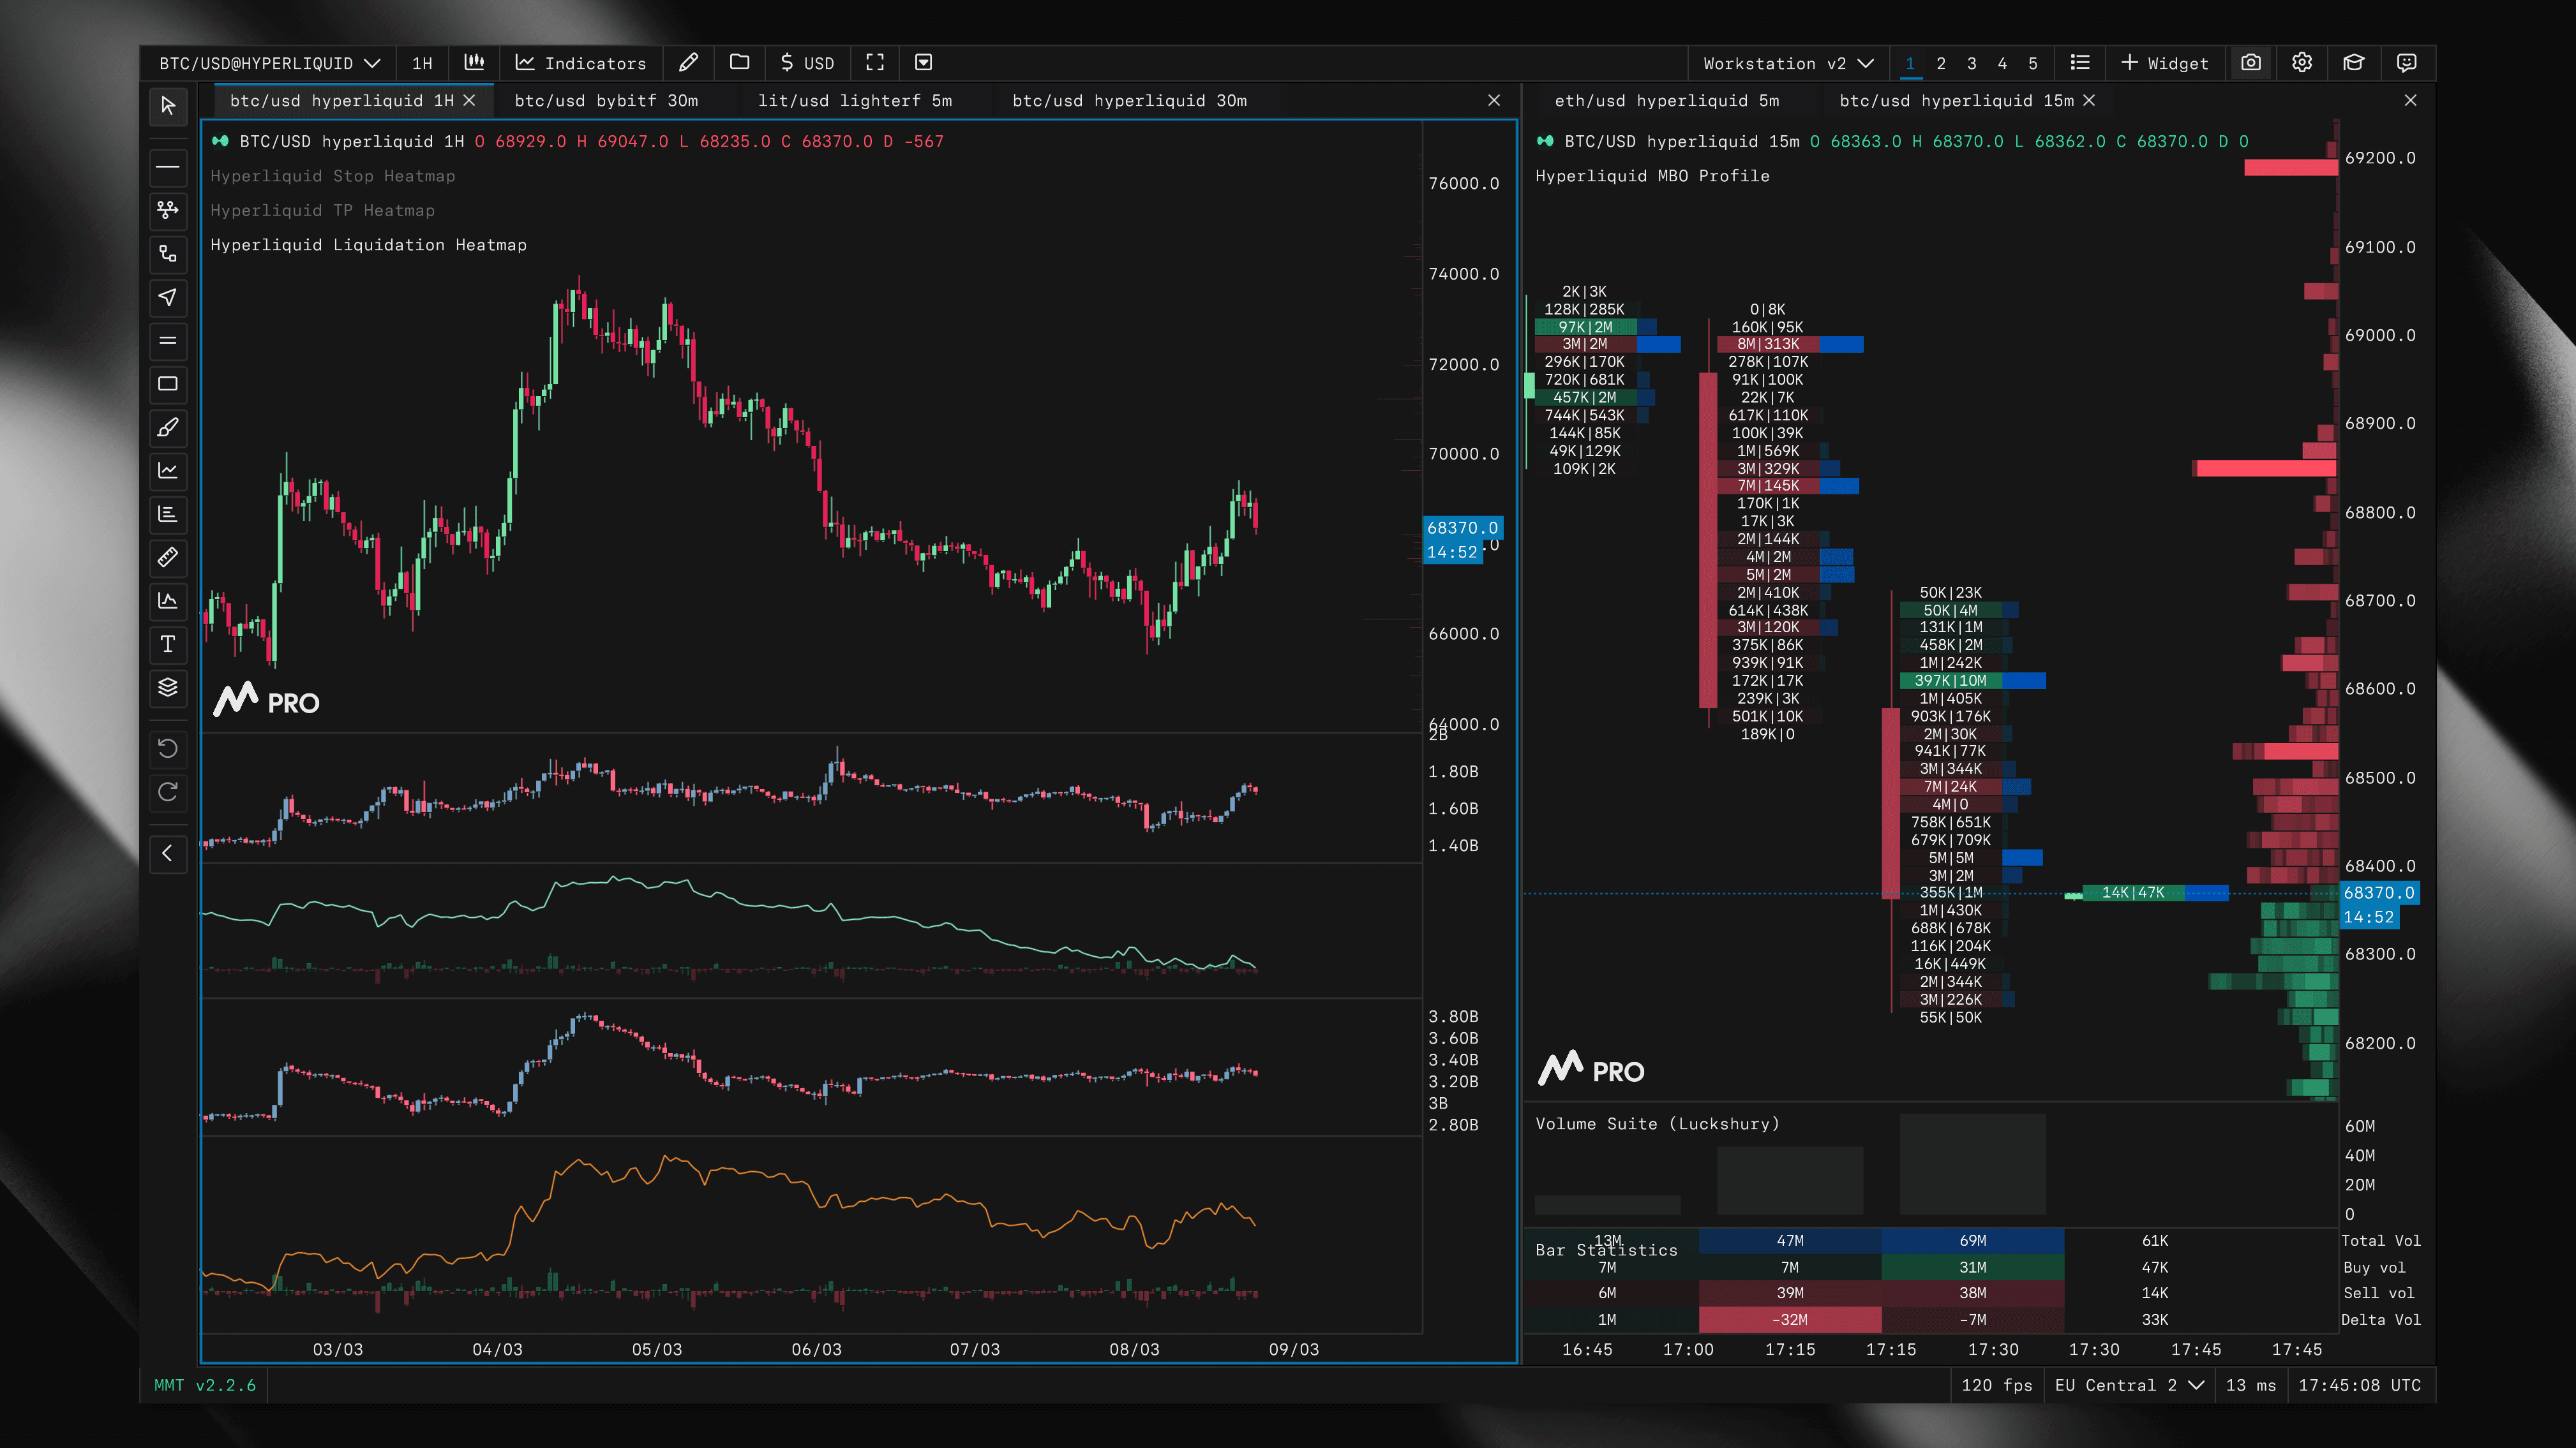
Task: Take a screenshot with camera icon
Action: click(x=2251, y=63)
